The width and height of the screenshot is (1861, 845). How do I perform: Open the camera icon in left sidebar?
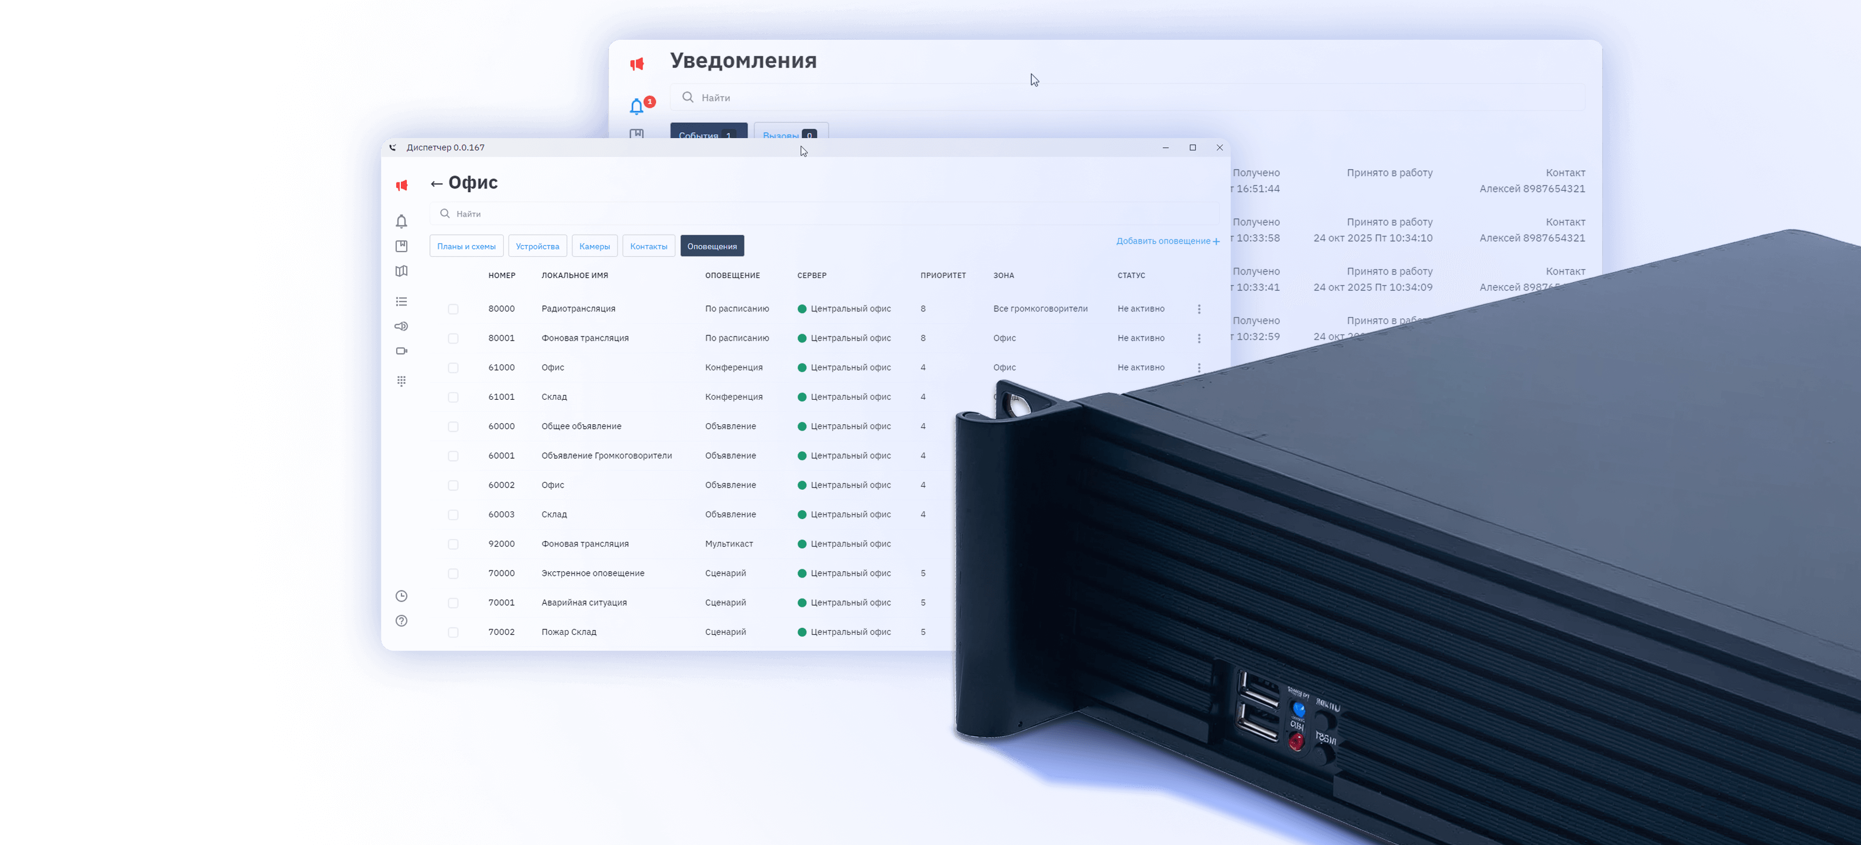click(x=401, y=351)
